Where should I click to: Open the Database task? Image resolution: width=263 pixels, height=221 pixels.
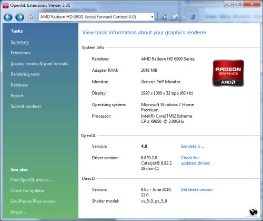click(x=19, y=85)
